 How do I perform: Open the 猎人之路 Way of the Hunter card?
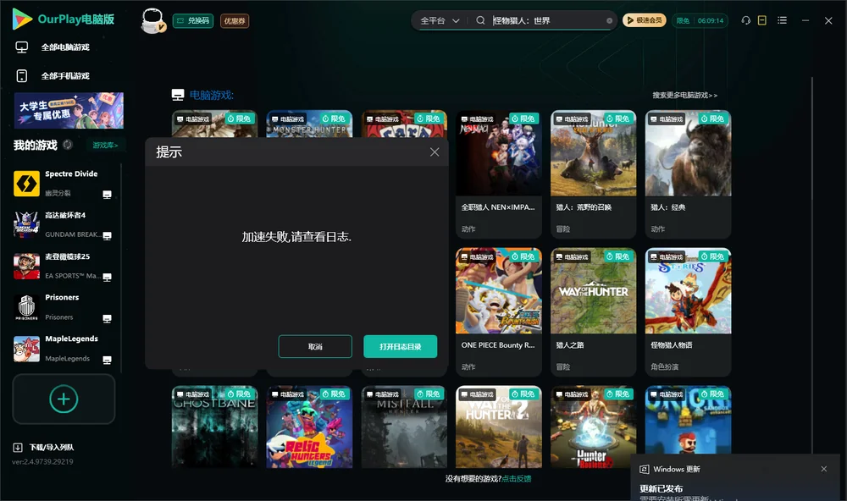[x=593, y=311]
